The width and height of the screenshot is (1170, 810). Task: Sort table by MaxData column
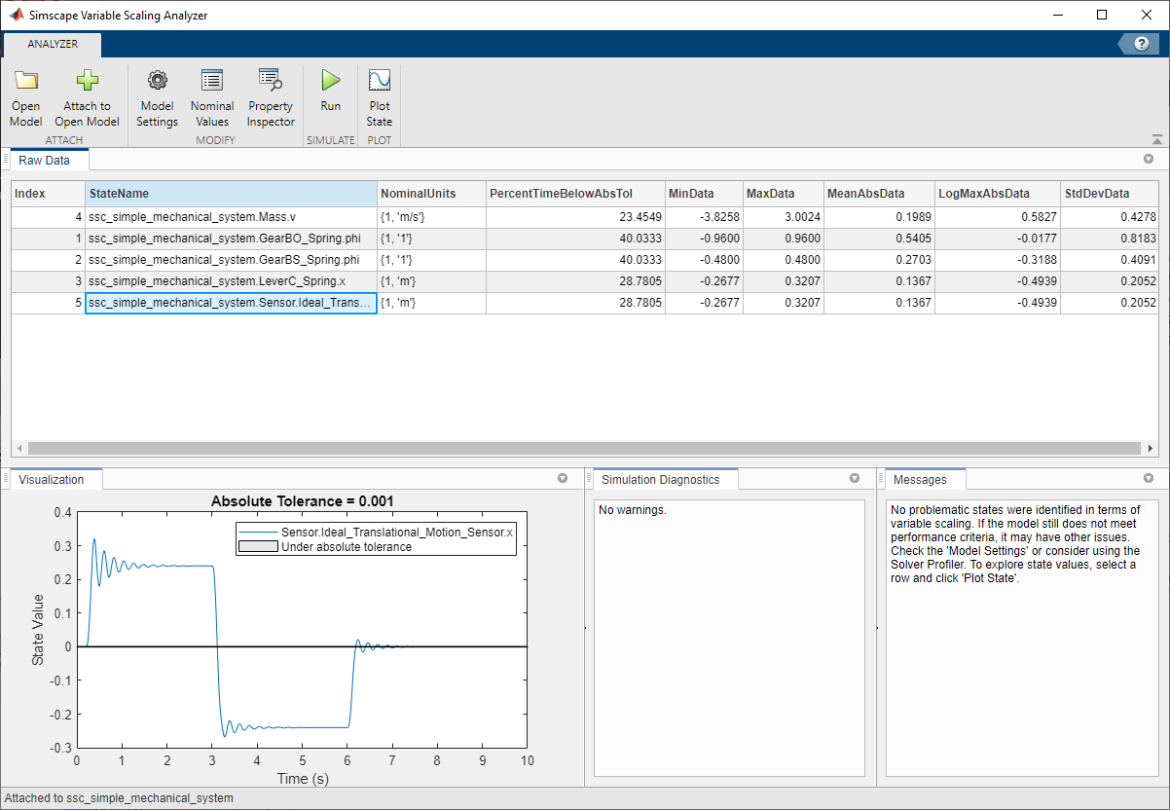[x=783, y=194]
